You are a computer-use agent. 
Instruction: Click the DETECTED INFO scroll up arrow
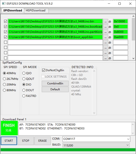(x=94, y=71)
